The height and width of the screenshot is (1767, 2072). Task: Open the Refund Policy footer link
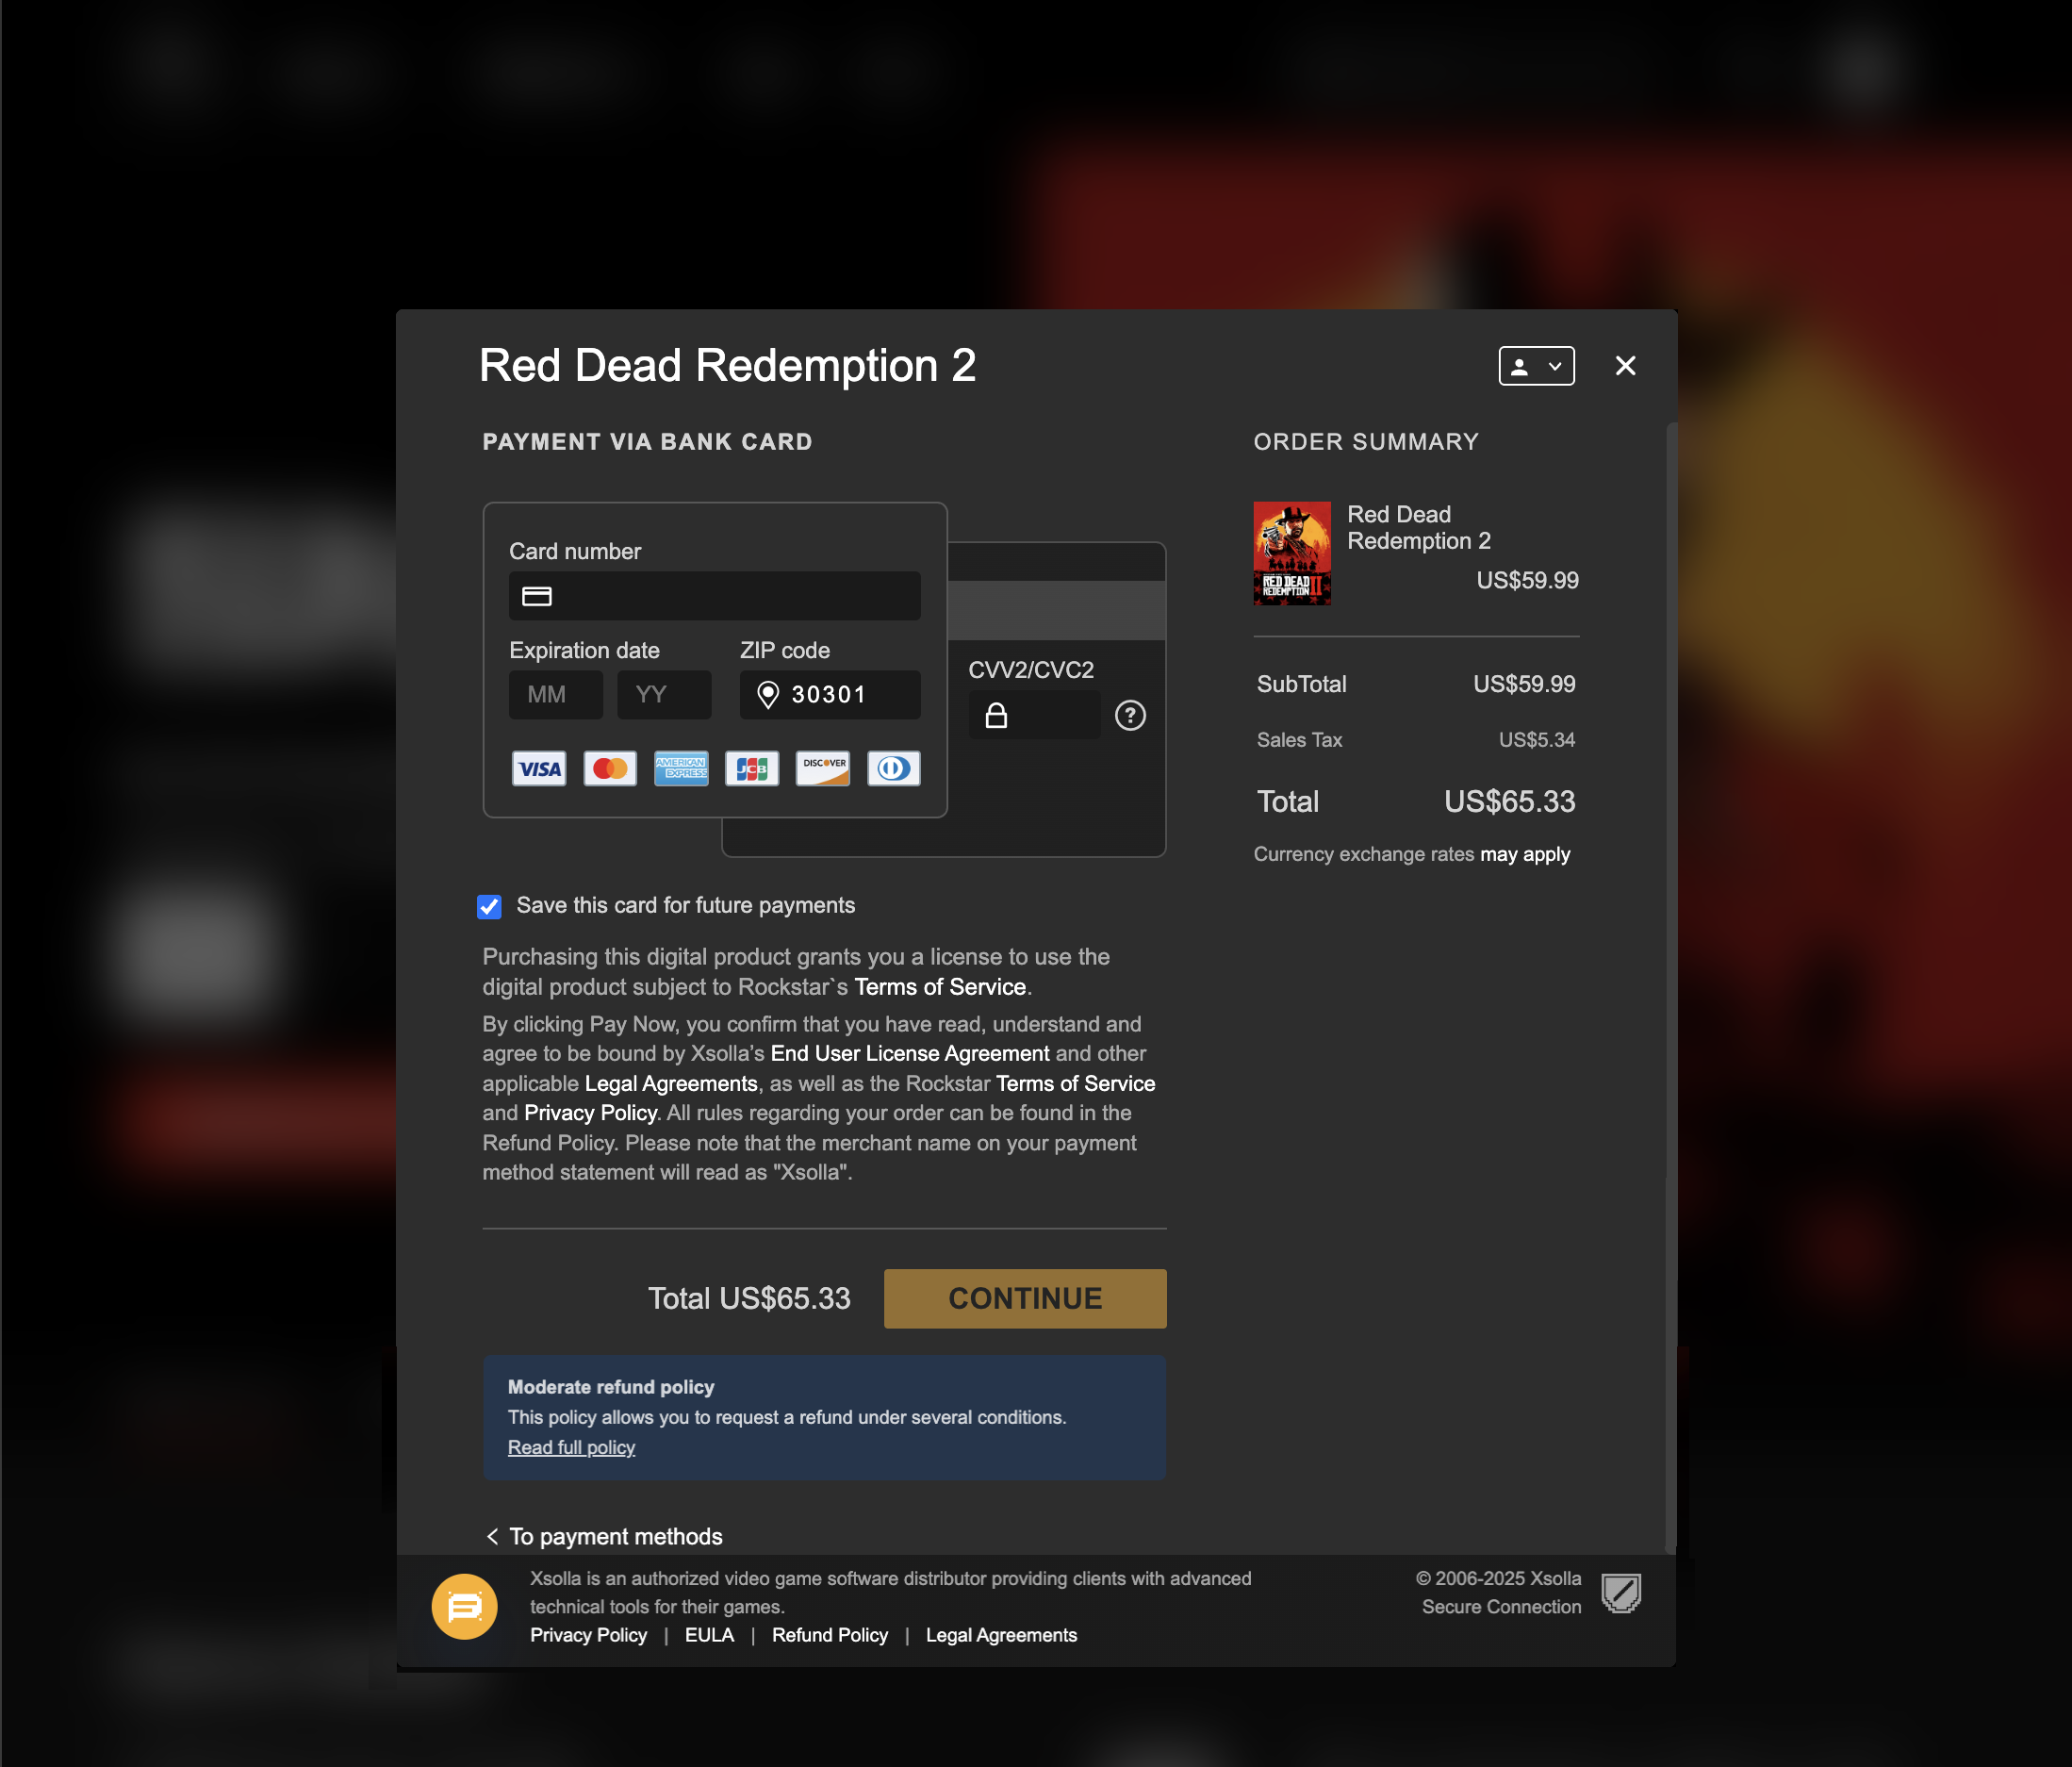tap(830, 1634)
